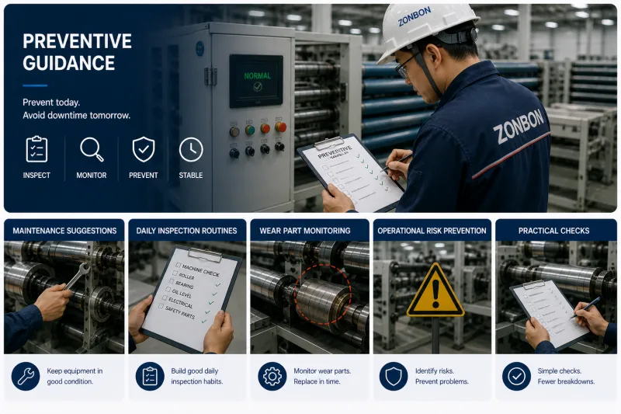The image size is (621, 414).
Task: Click 'Identify risks. Prevent problems.' text
Action: [442, 376]
